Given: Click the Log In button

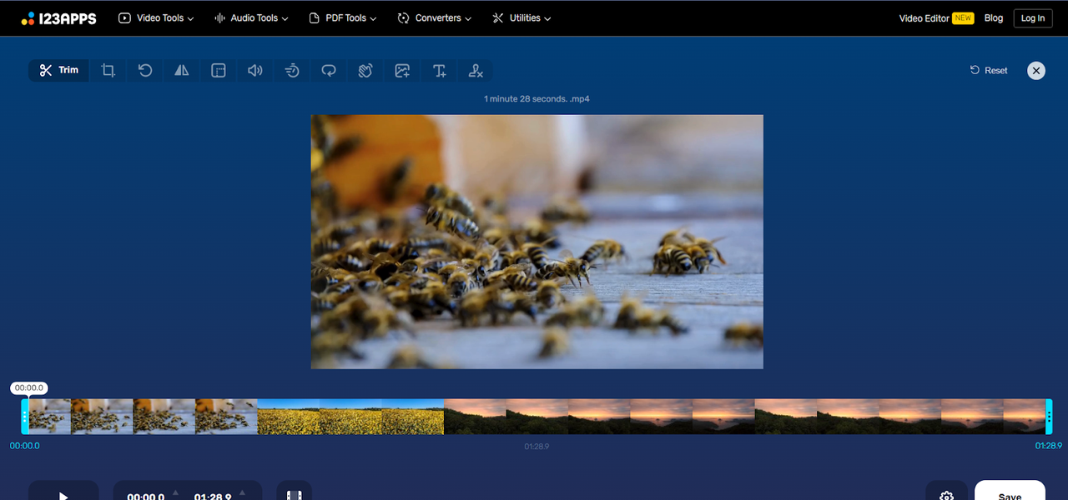Looking at the screenshot, I should [1033, 18].
